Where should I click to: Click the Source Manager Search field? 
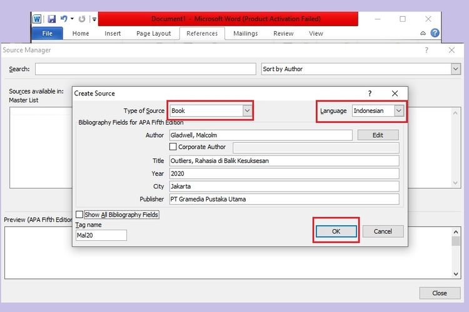click(145, 69)
